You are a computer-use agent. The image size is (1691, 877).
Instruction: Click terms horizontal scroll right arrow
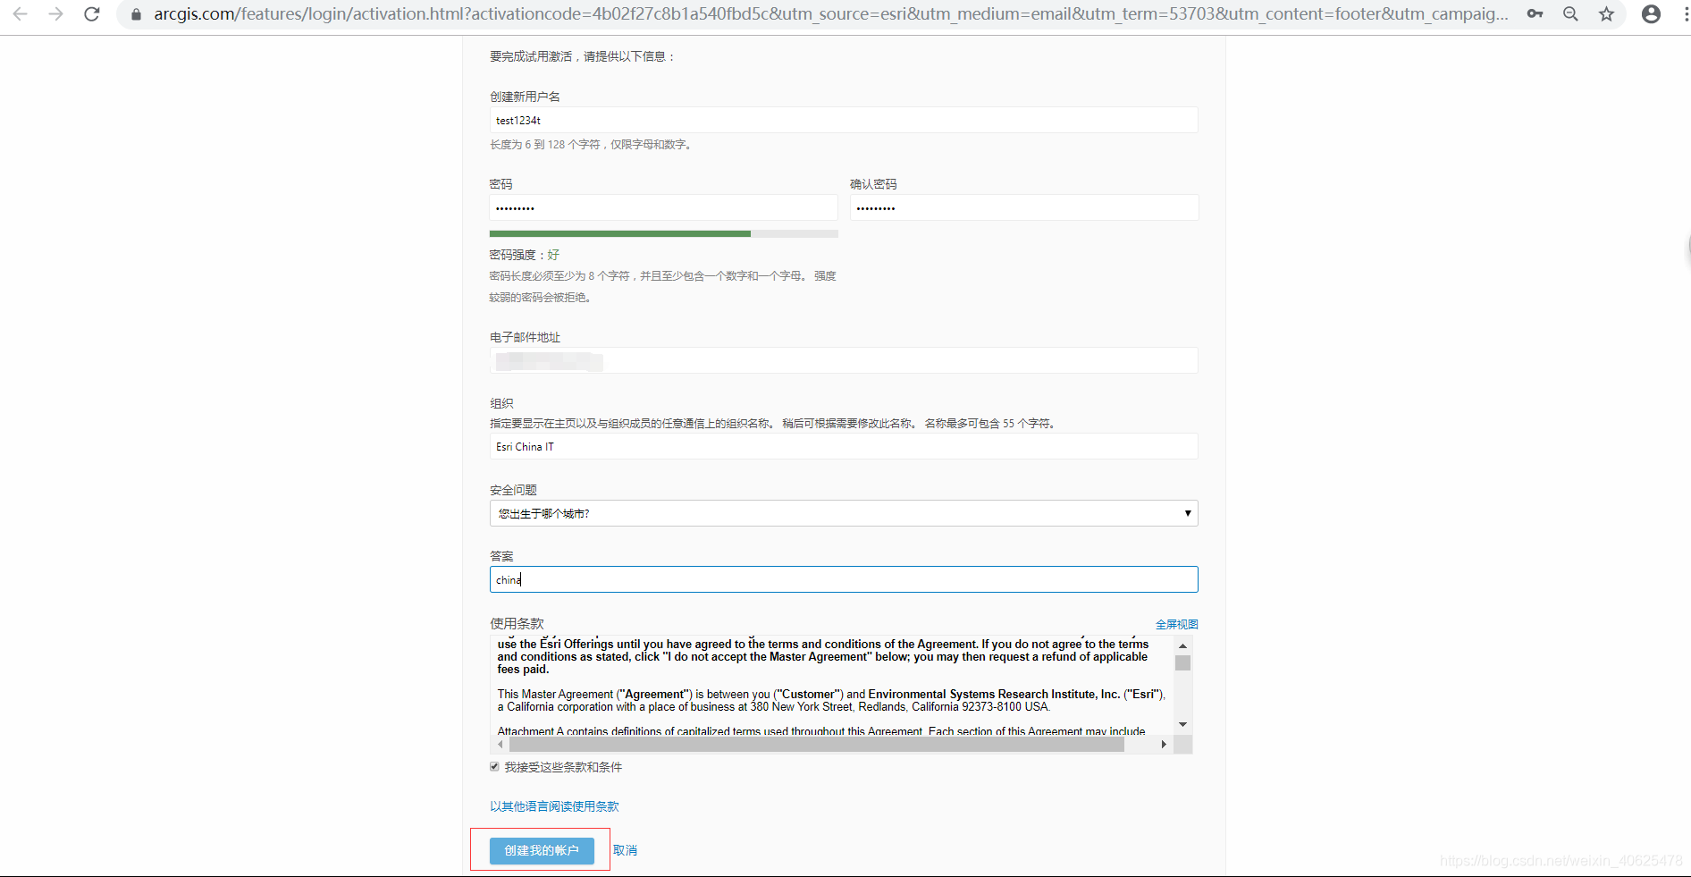[1163, 745]
